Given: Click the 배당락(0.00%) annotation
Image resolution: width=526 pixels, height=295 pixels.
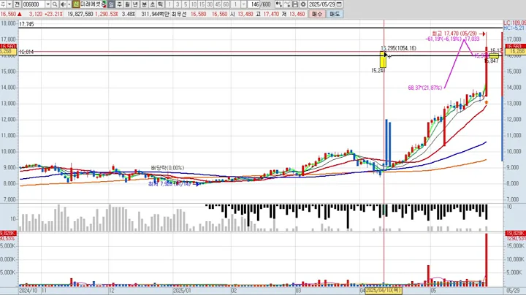Looking at the screenshot, I should pyautogui.click(x=167, y=168).
